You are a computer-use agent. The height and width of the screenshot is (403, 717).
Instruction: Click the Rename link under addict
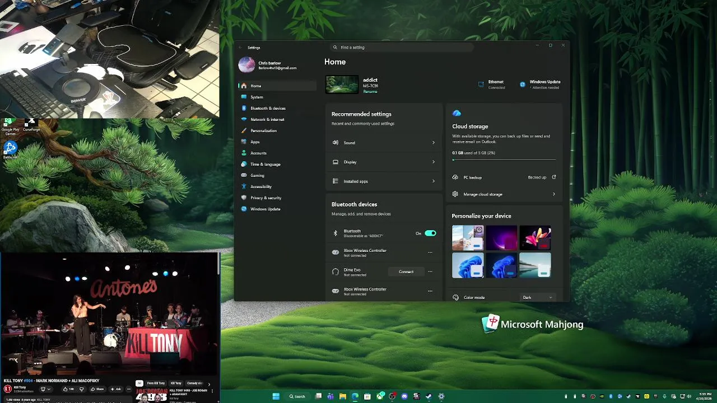pos(370,91)
